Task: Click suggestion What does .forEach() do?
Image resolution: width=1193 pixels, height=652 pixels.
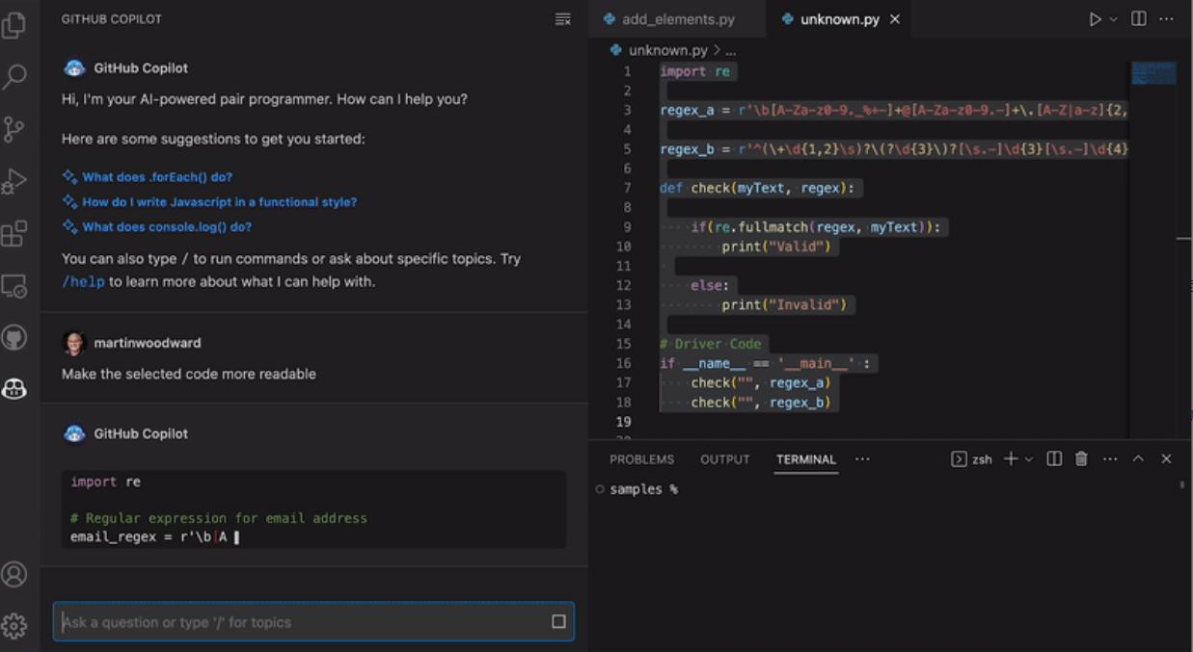Action: pos(157,177)
